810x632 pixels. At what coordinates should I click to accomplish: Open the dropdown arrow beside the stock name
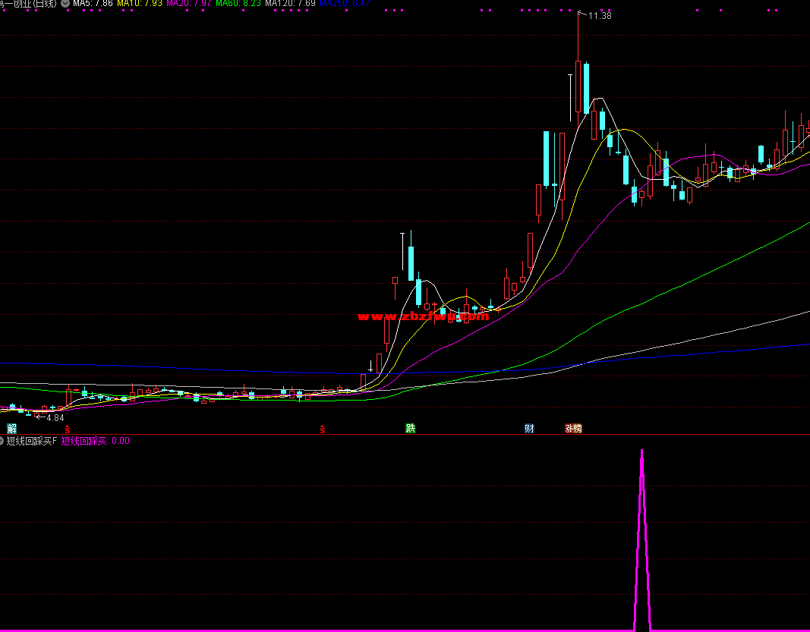click(65, 4)
